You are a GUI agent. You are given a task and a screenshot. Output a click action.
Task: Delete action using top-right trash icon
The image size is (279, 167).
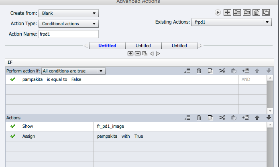tap(256, 13)
